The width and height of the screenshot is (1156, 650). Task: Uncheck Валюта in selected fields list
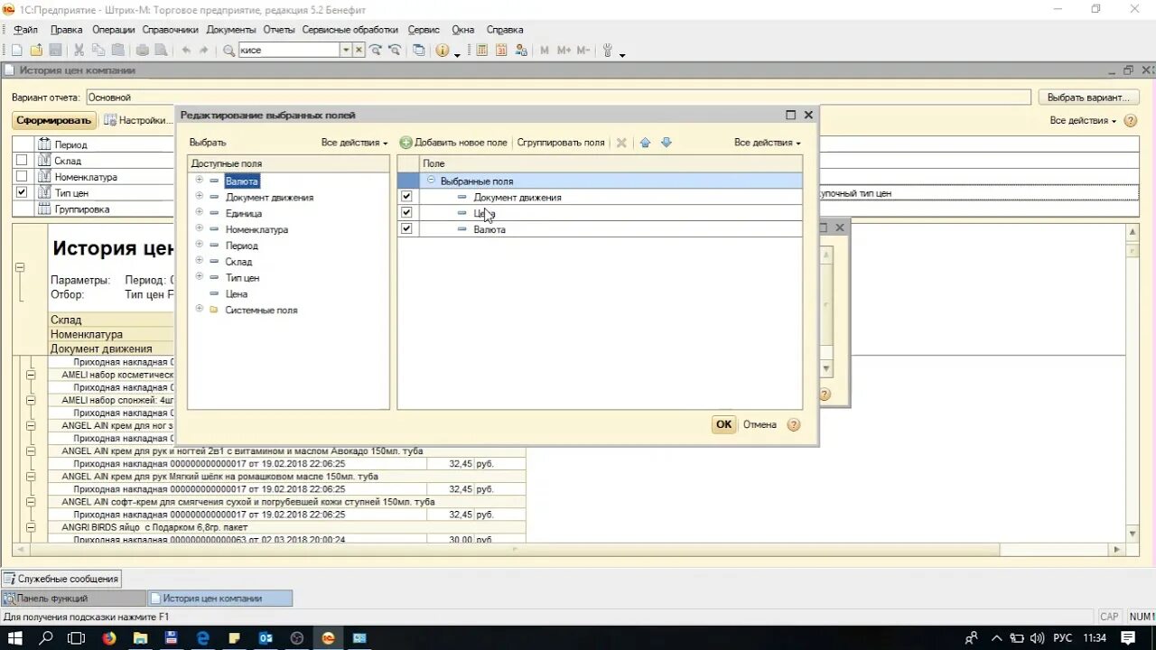(x=406, y=229)
